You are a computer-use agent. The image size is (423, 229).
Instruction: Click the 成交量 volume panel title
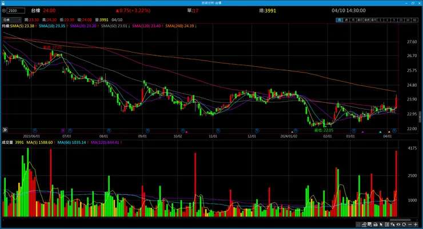[7, 143]
